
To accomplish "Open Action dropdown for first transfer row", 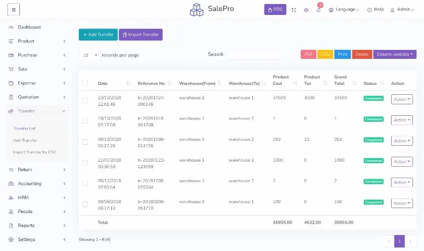I will [402, 99].
